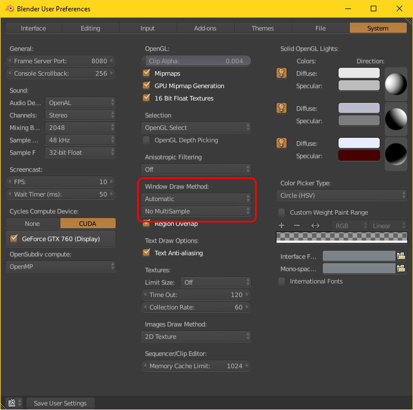Click Console Scrollback value field

click(x=60, y=73)
